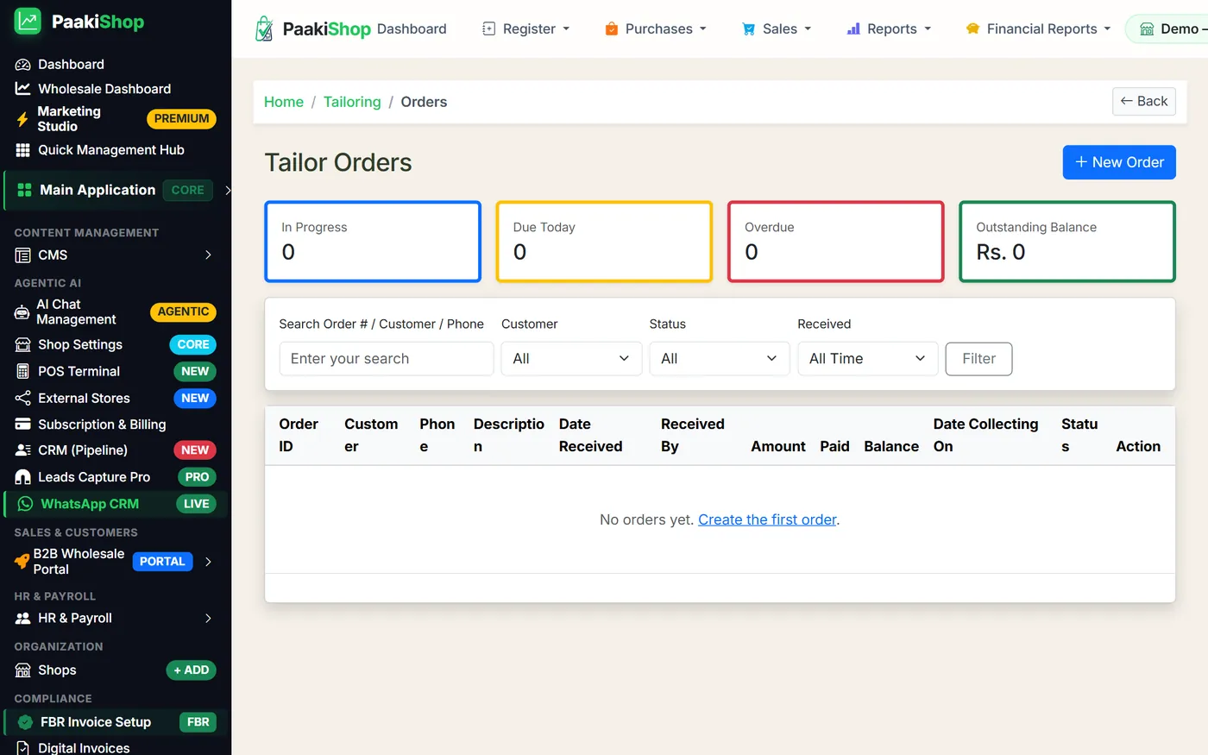Go to Home breadcrumb link
The height and width of the screenshot is (755, 1208).
coord(284,102)
